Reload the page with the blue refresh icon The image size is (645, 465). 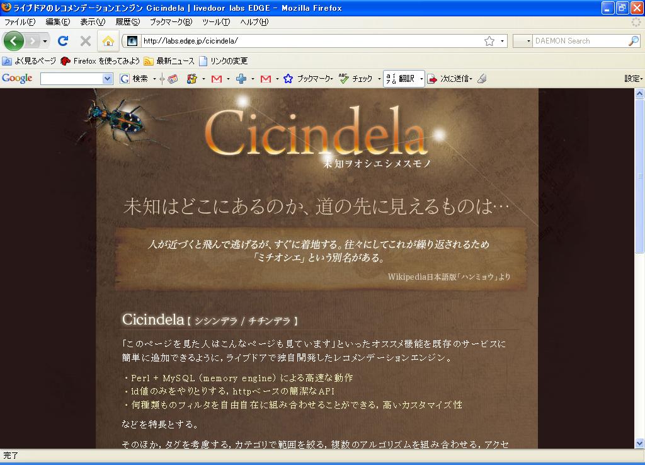click(63, 41)
